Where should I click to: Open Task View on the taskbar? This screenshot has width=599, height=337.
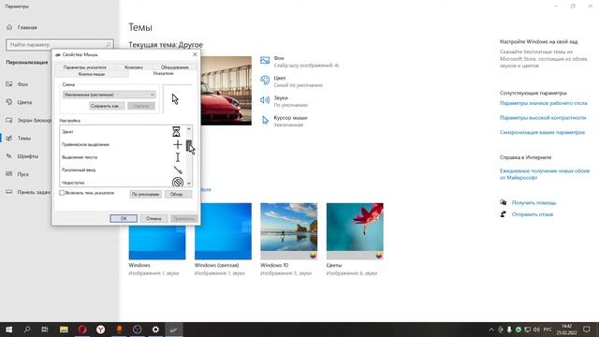45,330
